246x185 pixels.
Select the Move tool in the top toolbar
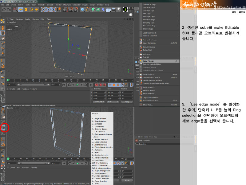[x=20, y=10]
